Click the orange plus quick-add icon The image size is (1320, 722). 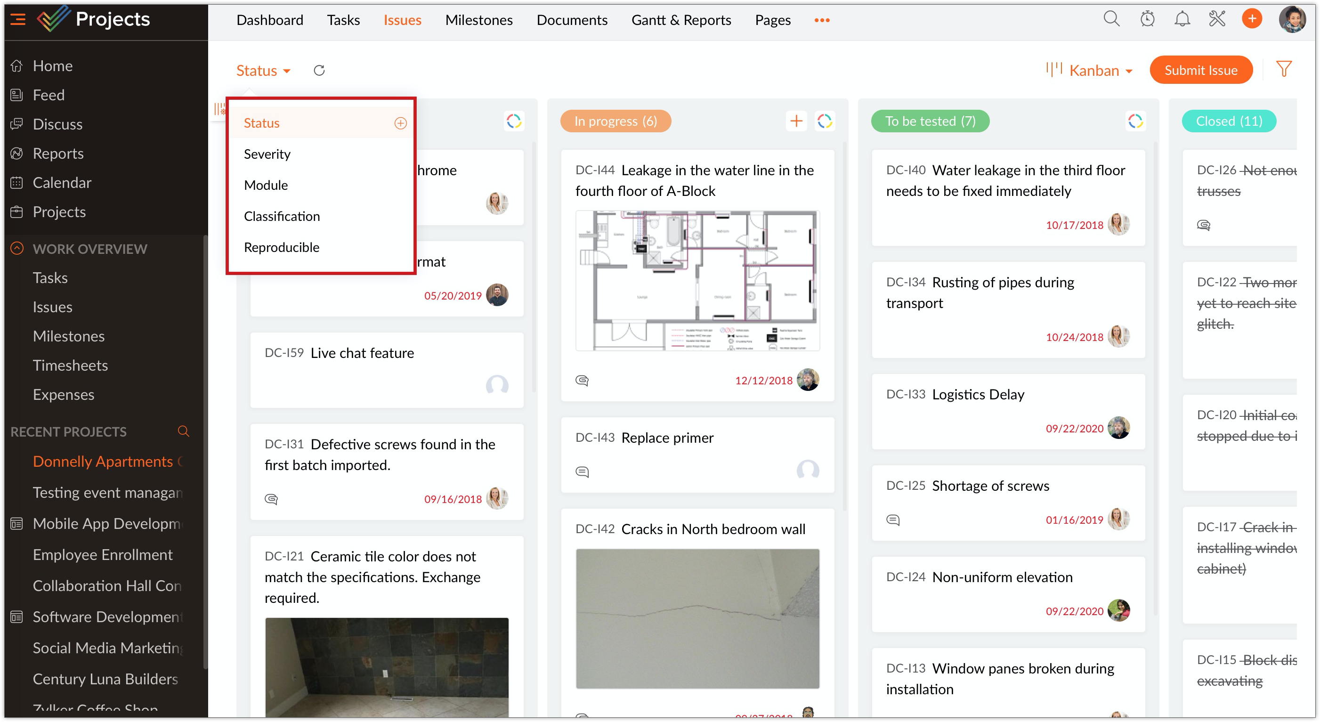[x=1251, y=19]
